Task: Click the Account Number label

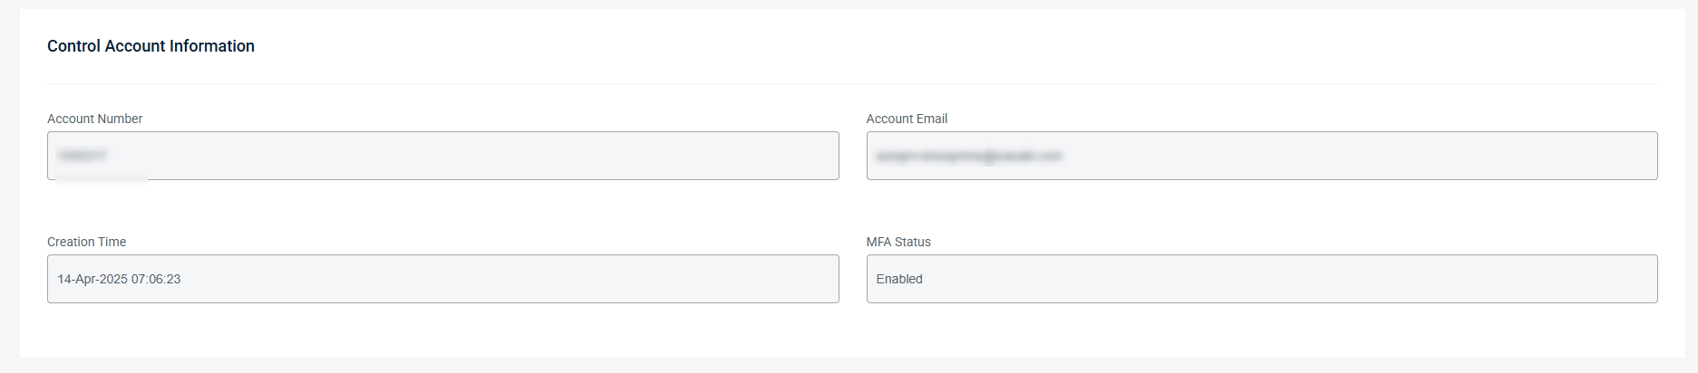Action: pos(95,119)
